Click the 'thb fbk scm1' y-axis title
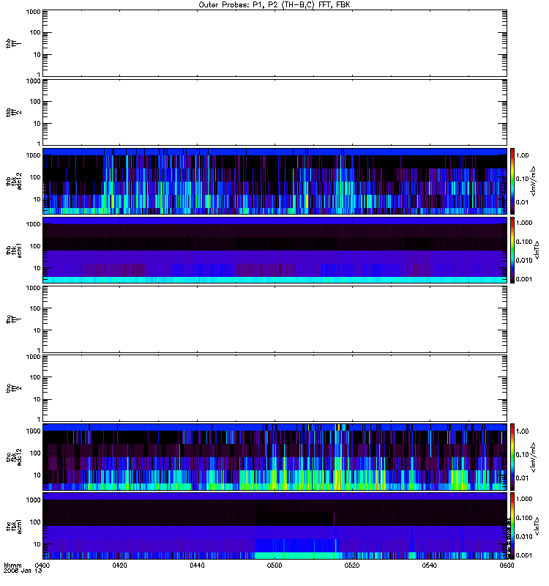 coord(14,250)
